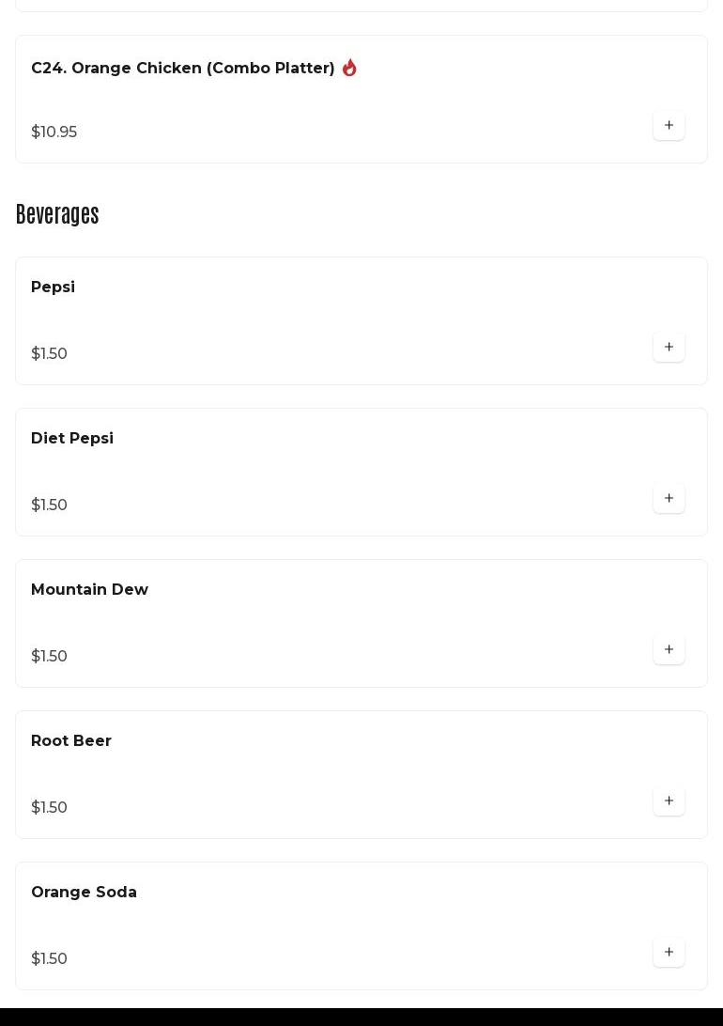Viewport: 723px width, 1026px height.
Task: Click the $1.50 price under Orange Soda
Action: [x=49, y=959]
